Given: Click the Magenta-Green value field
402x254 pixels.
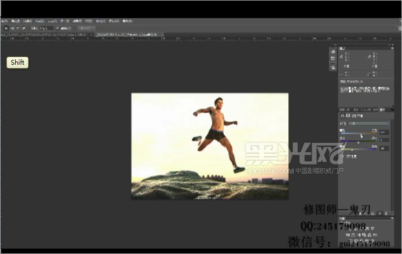Looking at the screenshot, I should (384, 140).
